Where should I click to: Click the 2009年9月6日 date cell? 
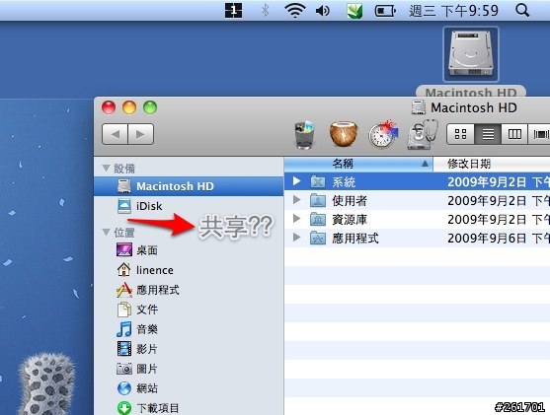[499, 239]
